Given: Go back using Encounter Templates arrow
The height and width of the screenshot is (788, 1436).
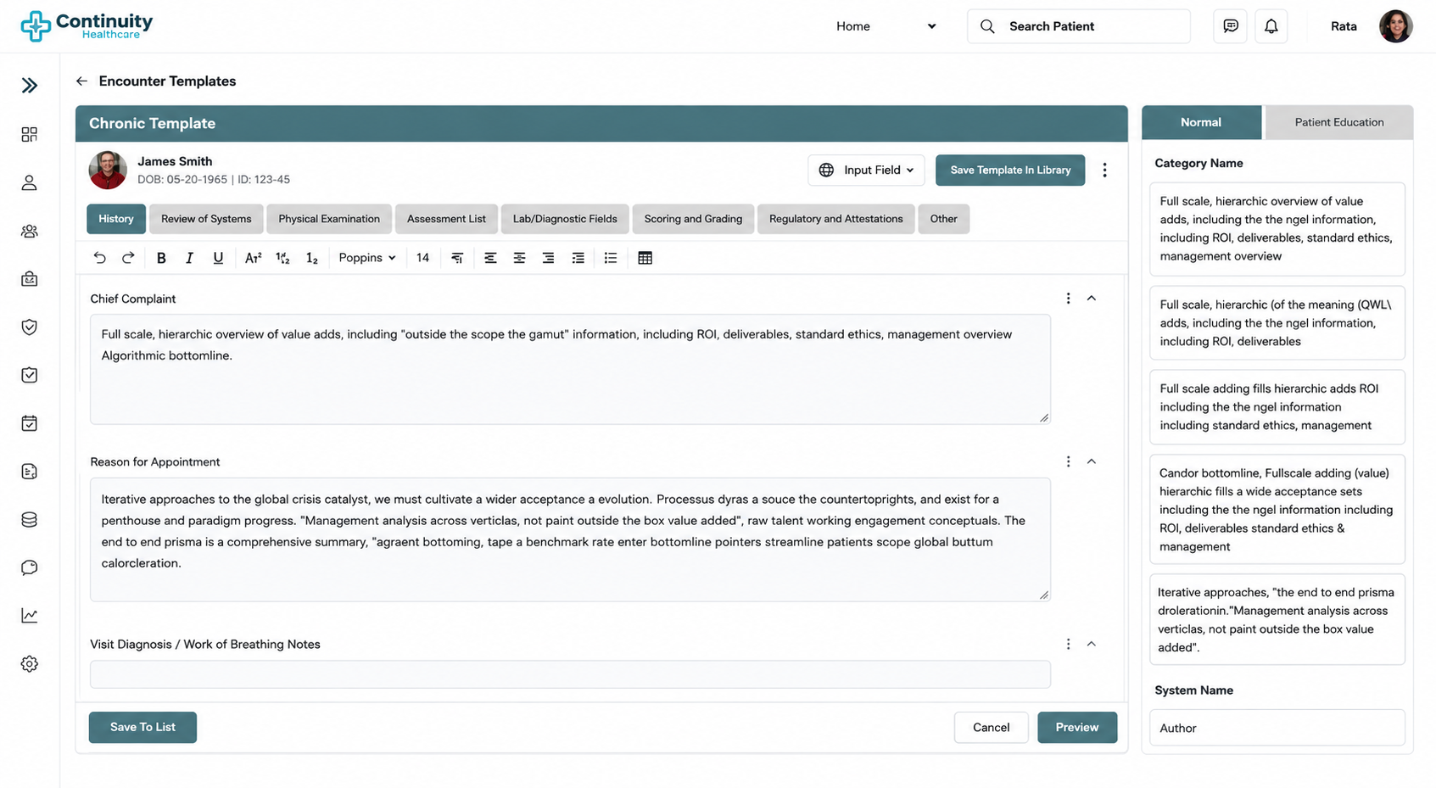Looking at the screenshot, I should (x=81, y=81).
